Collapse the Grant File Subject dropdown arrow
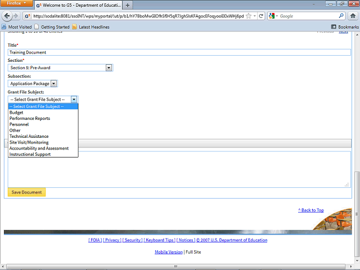The height and width of the screenshot is (270, 360). [74, 100]
